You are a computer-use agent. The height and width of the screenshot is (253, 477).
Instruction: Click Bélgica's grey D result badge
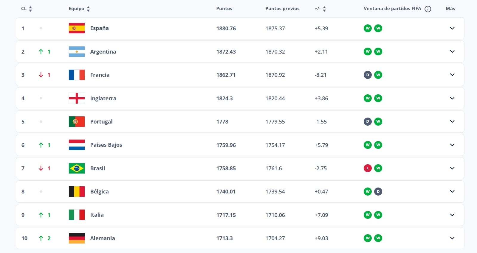(378, 191)
